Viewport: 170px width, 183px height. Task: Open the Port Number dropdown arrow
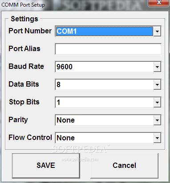157,31
